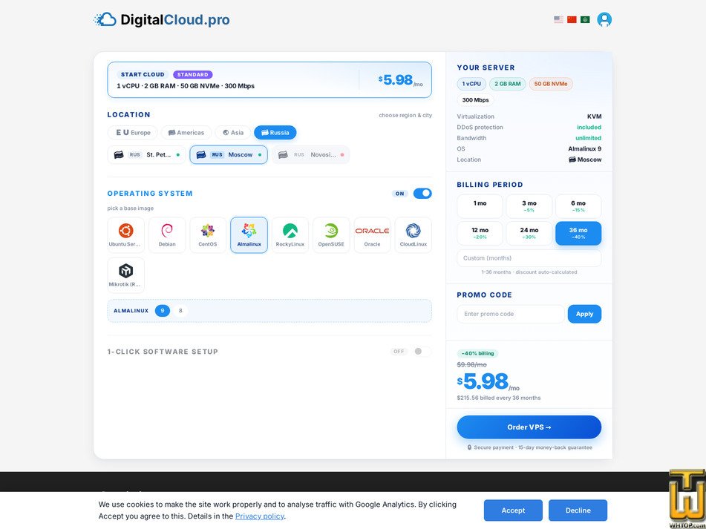The height and width of the screenshot is (529, 706).
Task: Select the CentOS OS image
Action: (208, 235)
